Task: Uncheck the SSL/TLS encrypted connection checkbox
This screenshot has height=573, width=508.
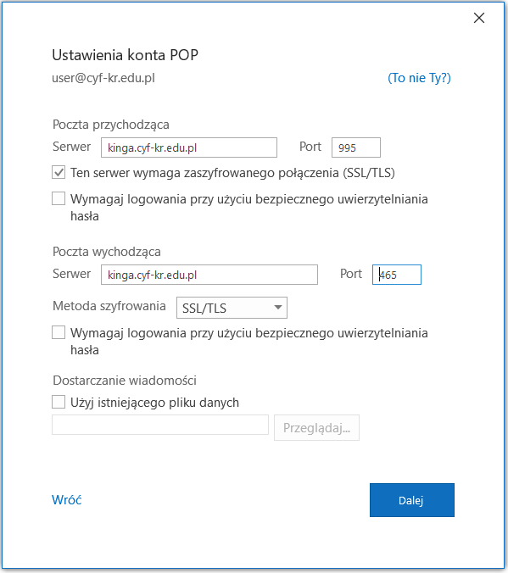Action: tap(59, 172)
